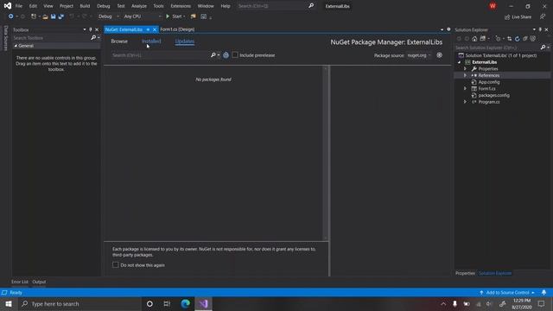The height and width of the screenshot is (311, 553).
Task: Open the Tools menu
Action: (158, 6)
